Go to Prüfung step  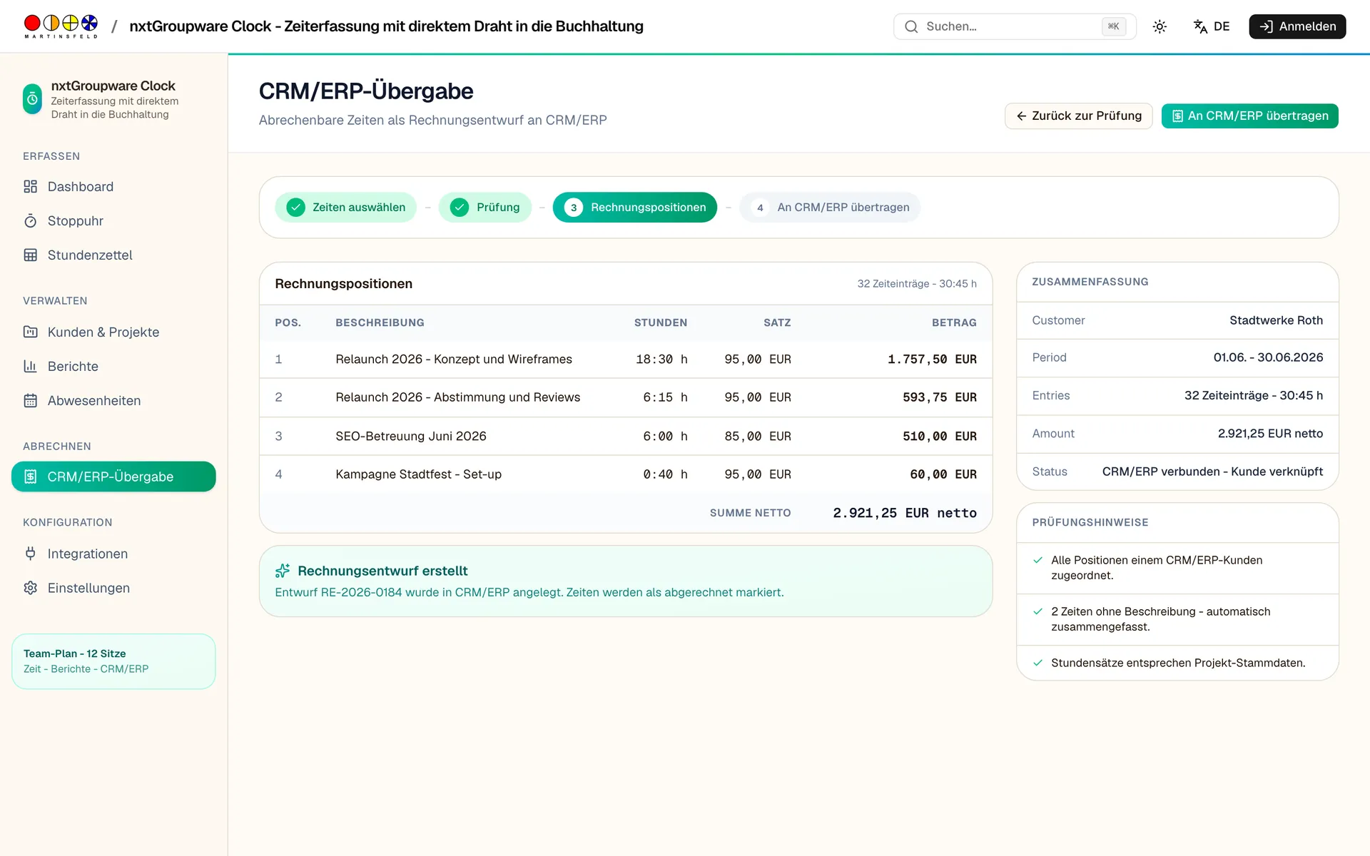point(485,208)
